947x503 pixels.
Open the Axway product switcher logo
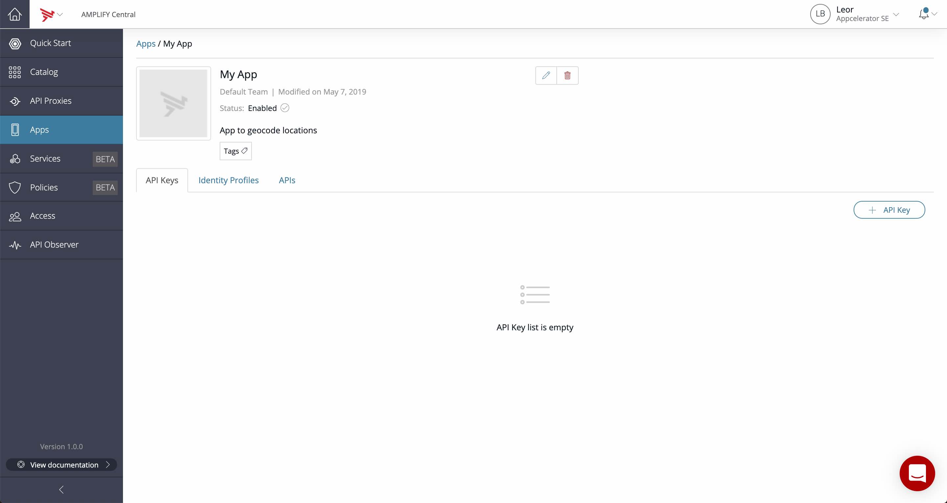click(47, 15)
